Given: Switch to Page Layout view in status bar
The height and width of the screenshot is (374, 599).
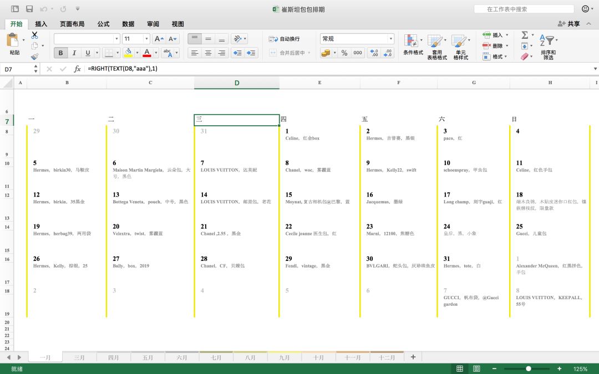Looking at the screenshot, I should tap(476, 368).
